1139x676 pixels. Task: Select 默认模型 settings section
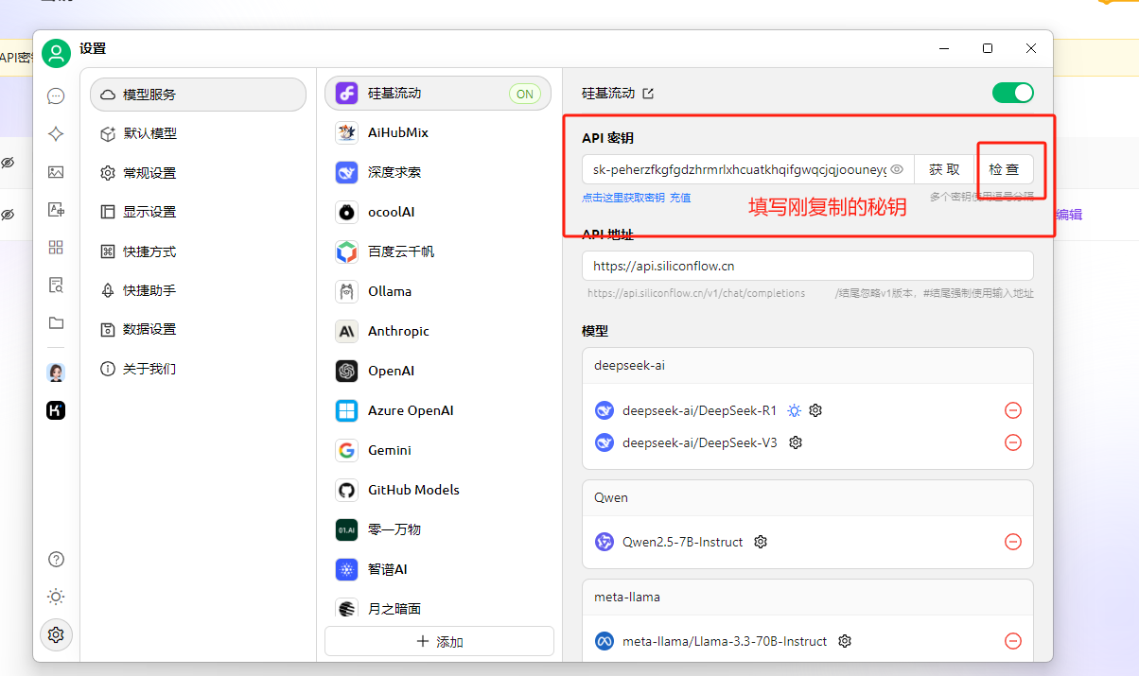[199, 133]
